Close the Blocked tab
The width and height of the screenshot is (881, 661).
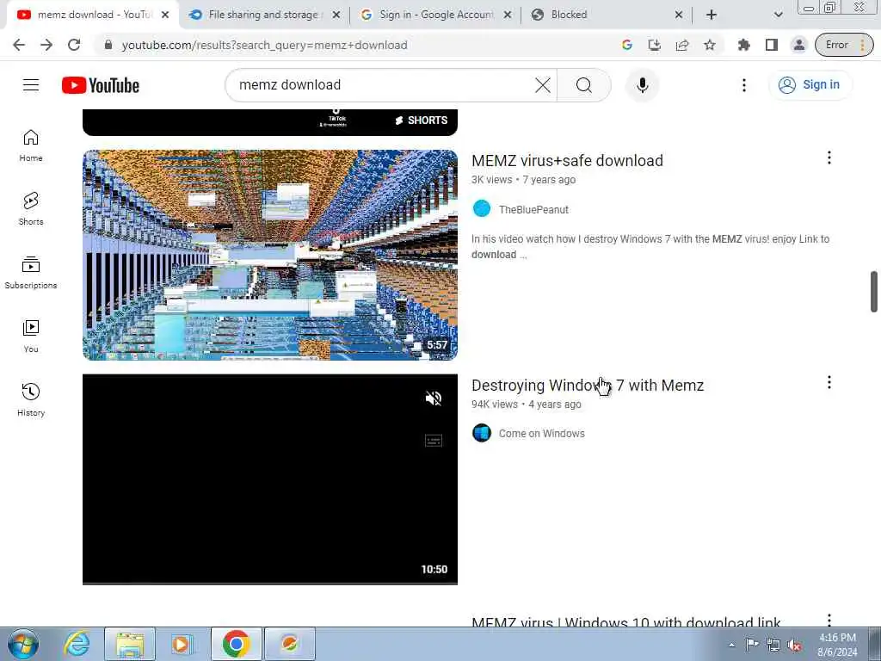point(678,15)
